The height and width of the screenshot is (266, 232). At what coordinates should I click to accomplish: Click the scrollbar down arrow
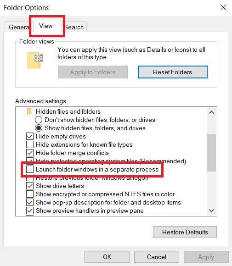(x=211, y=211)
